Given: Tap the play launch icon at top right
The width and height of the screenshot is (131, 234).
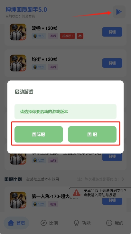Looking at the screenshot, I should 119,12.
